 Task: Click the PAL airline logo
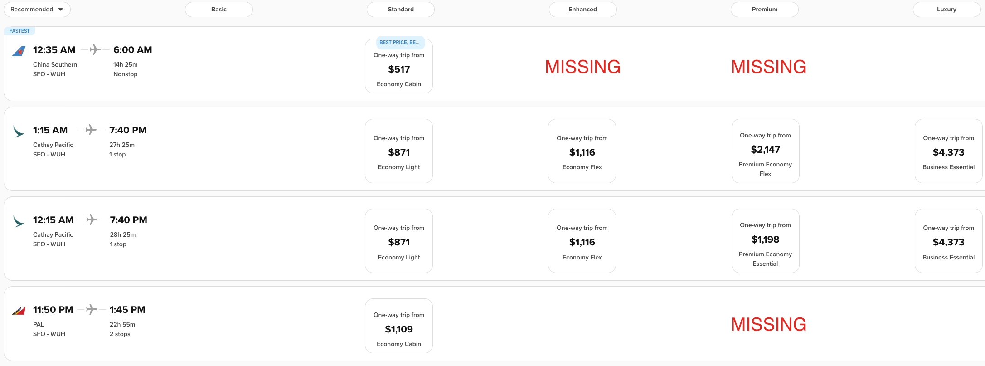[x=19, y=311]
